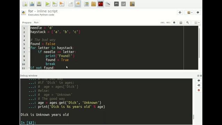Open the file pool folder icon
The width and height of the screenshot is (222, 125).
93,4
